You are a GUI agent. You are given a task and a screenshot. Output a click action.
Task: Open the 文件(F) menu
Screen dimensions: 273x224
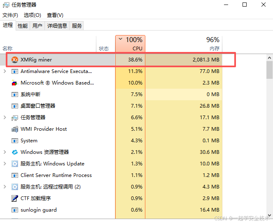(10, 15)
